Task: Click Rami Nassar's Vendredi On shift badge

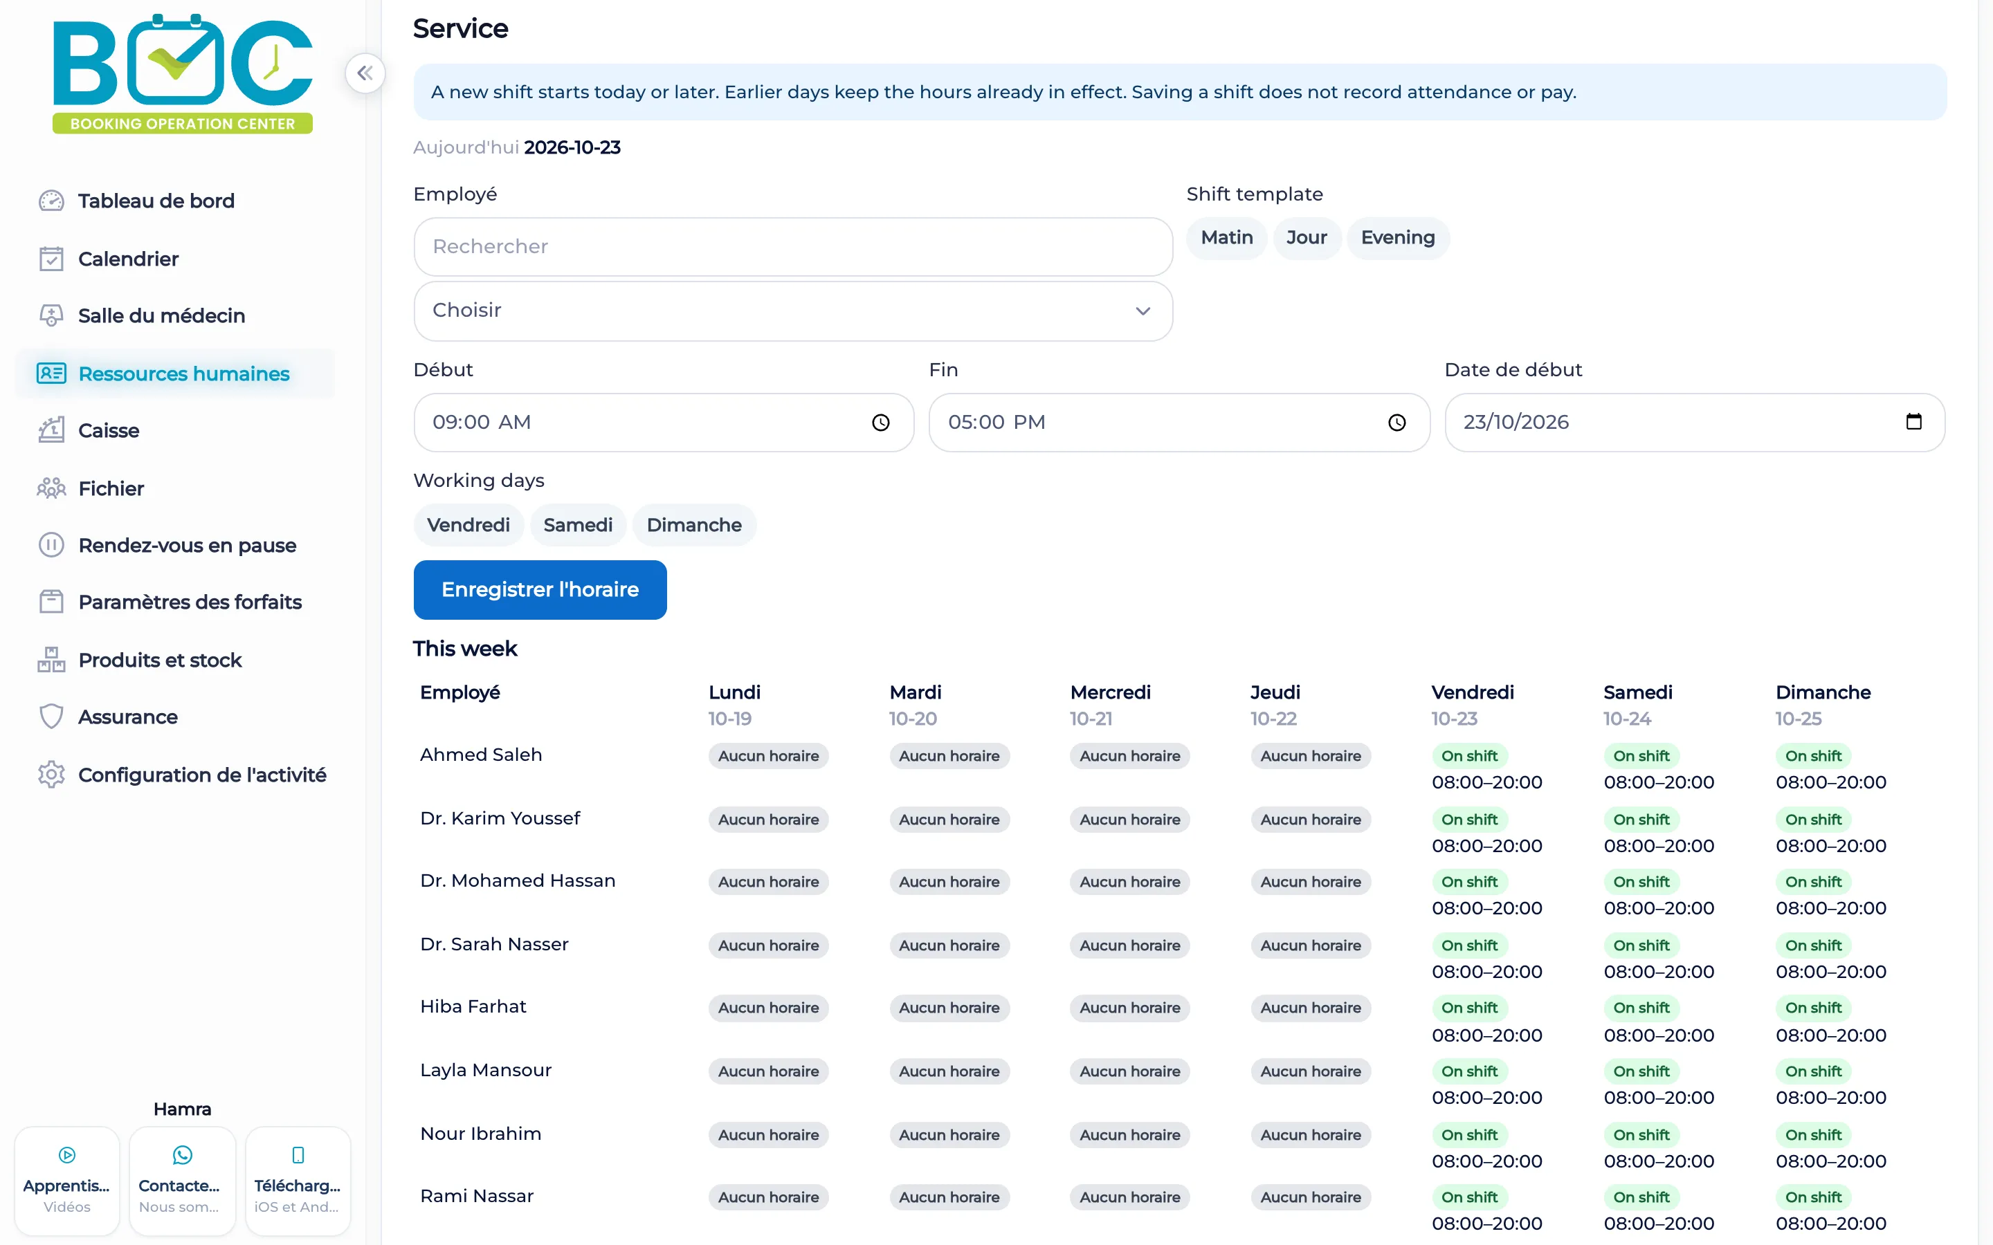Action: (1469, 1197)
